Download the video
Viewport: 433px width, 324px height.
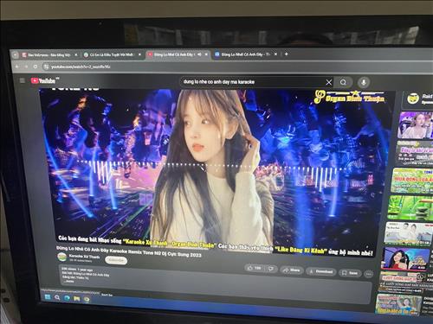click(x=321, y=271)
